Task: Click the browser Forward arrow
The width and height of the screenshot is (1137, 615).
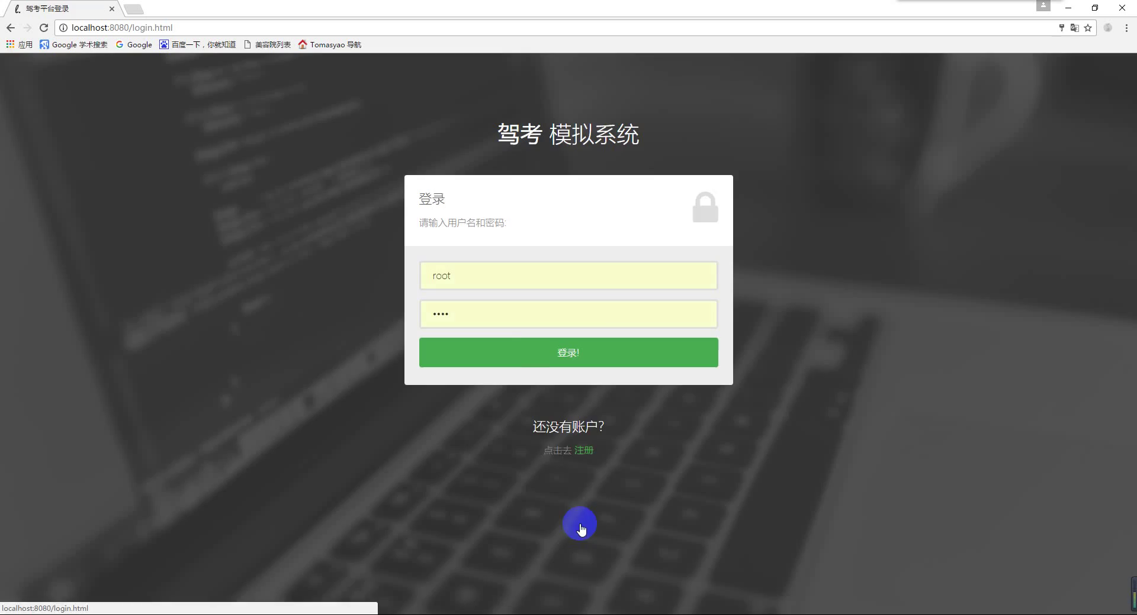Action: click(27, 28)
